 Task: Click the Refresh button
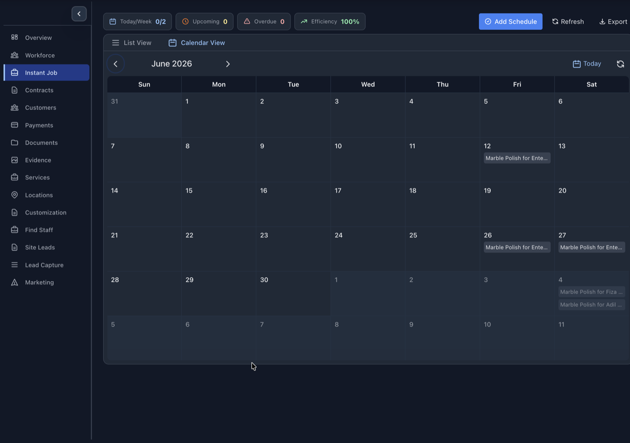(568, 21)
